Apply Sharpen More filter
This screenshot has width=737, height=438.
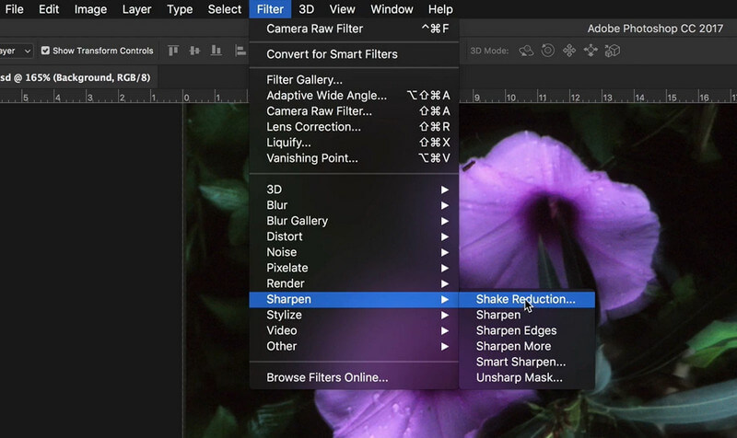point(527,346)
